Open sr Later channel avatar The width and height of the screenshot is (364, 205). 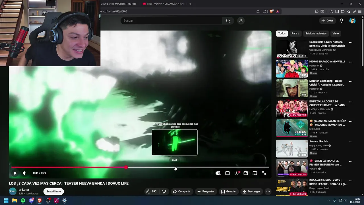[x=13, y=191]
